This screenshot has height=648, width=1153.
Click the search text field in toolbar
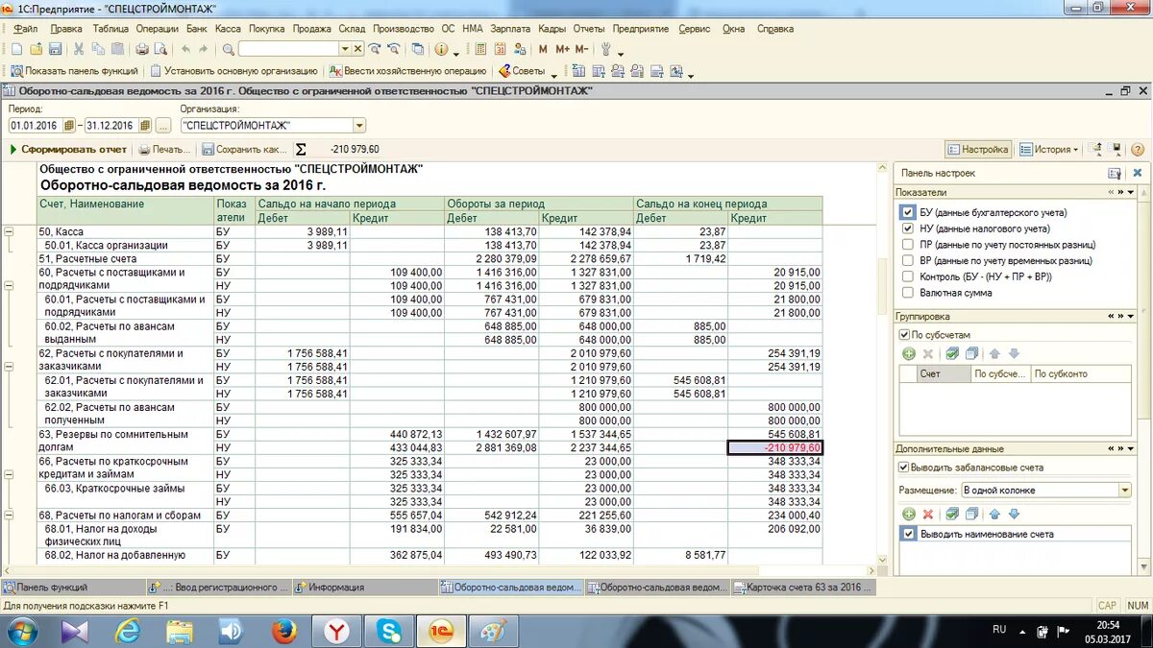[289, 49]
